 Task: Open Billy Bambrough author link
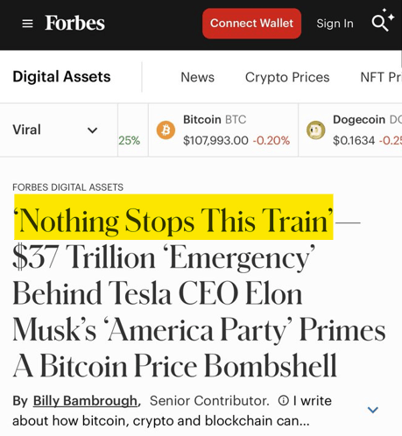pos(85,401)
